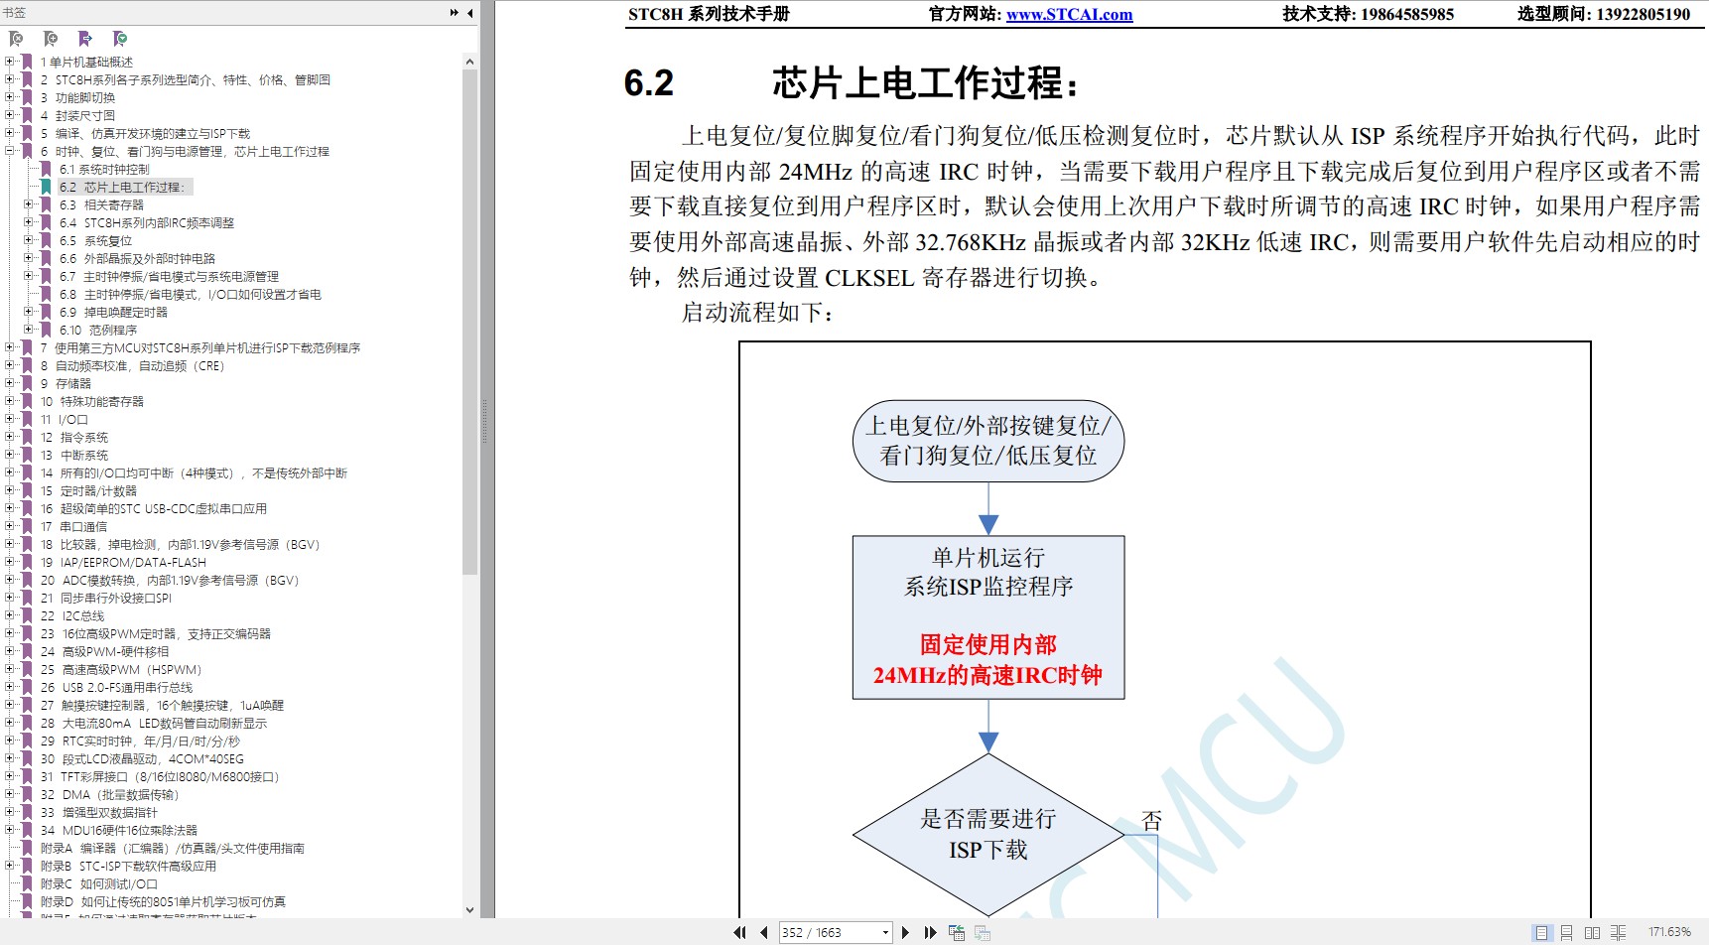The image size is (1709, 945).
Task: Click the go-to-bookmark arrow icon
Action: click(x=85, y=39)
